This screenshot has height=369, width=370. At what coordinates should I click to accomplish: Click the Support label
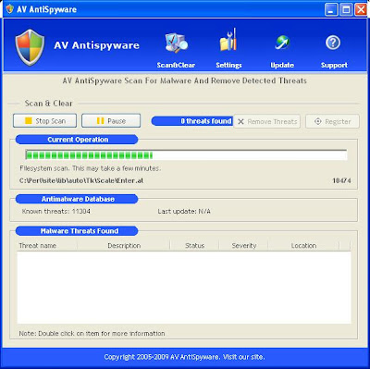[x=334, y=65]
